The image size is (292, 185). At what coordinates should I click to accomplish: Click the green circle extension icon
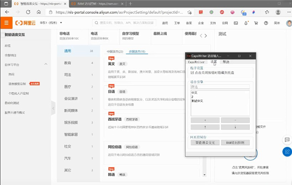coord(211,12)
